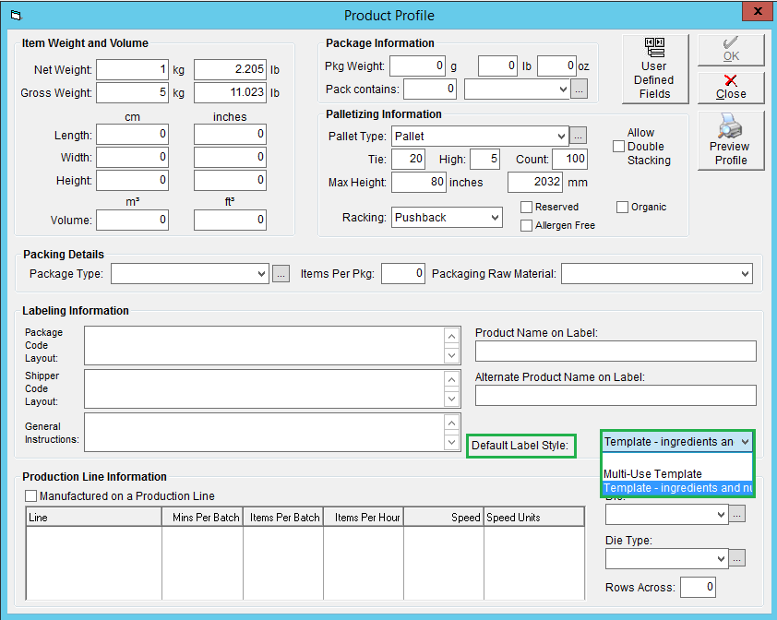
Task: Open ellipsis button above Die Type
Action: point(737,515)
